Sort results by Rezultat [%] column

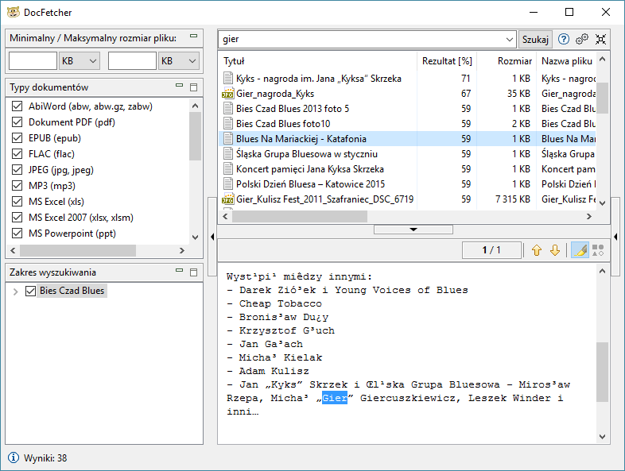447,61
